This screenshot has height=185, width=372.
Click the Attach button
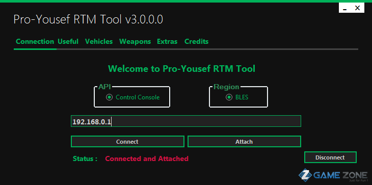click(x=244, y=142)
